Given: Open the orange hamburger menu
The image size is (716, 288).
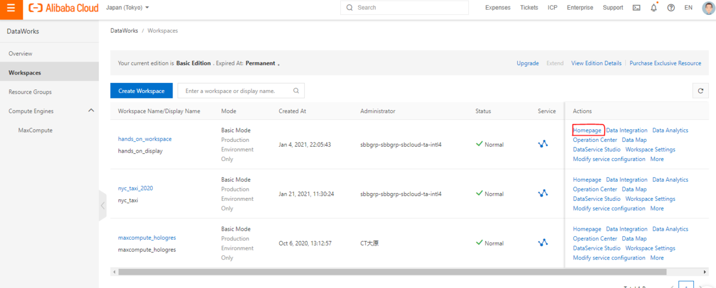Looking at the screenshot, I should pos(11,8).
